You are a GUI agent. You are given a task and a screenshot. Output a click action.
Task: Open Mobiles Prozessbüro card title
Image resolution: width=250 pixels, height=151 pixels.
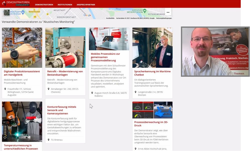105,57
